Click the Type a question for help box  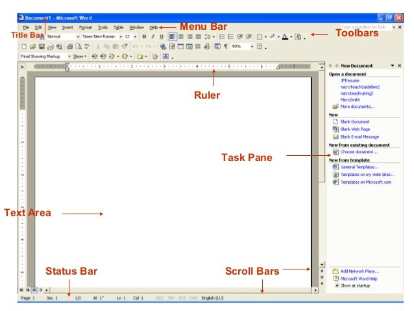tap(366, 27)
